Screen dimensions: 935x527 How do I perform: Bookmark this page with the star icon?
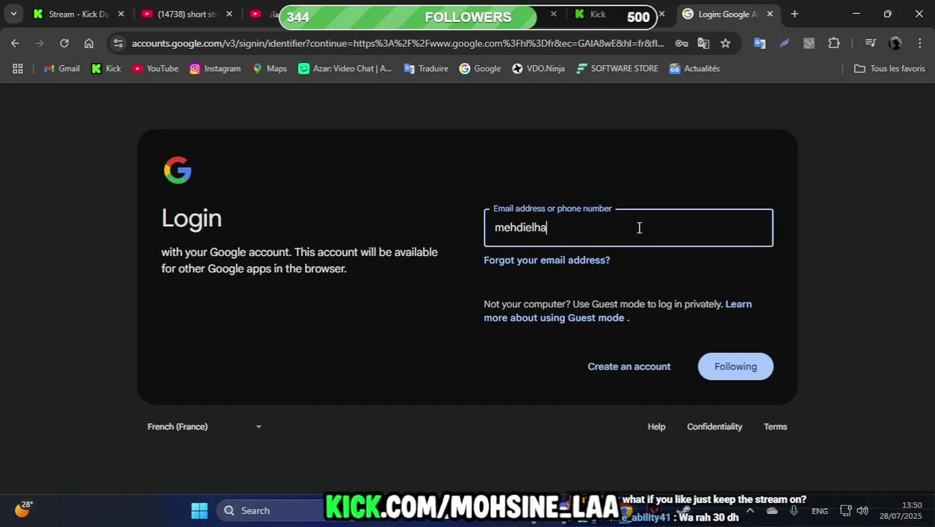[726, 43]
